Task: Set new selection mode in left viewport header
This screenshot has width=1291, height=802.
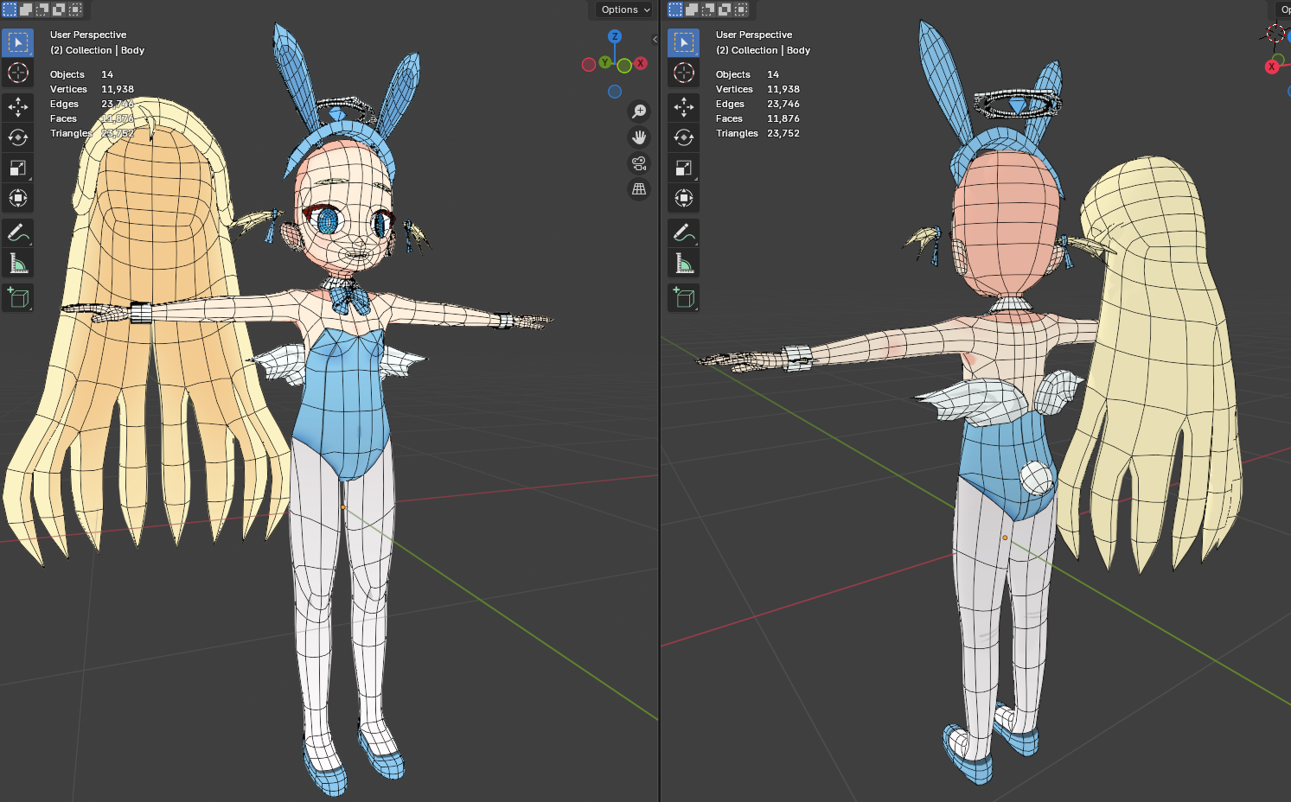Action: point(10,10)
